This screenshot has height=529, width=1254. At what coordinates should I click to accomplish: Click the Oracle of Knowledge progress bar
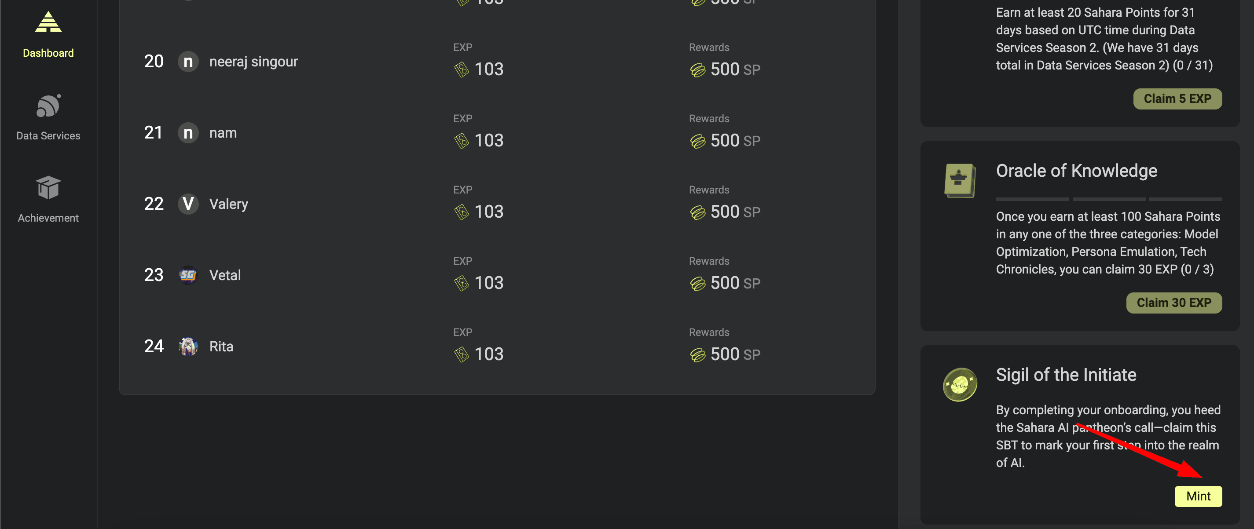click(x=1108, y=199)
